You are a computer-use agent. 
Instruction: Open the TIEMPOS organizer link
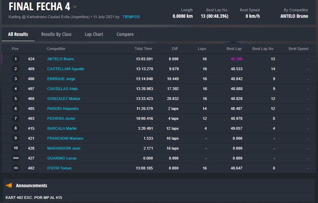tap(131, 17)
